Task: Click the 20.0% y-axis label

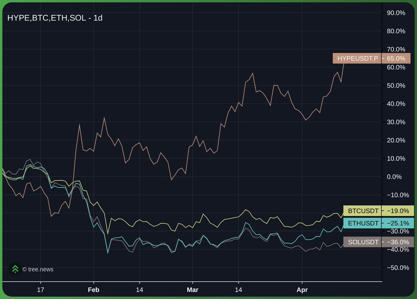Action: (x=396, y=140)
